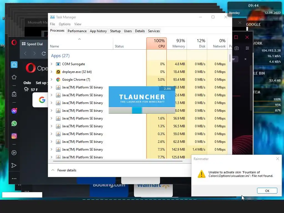Click the 1.4 MB/s disk value cell

pos(197,149)
